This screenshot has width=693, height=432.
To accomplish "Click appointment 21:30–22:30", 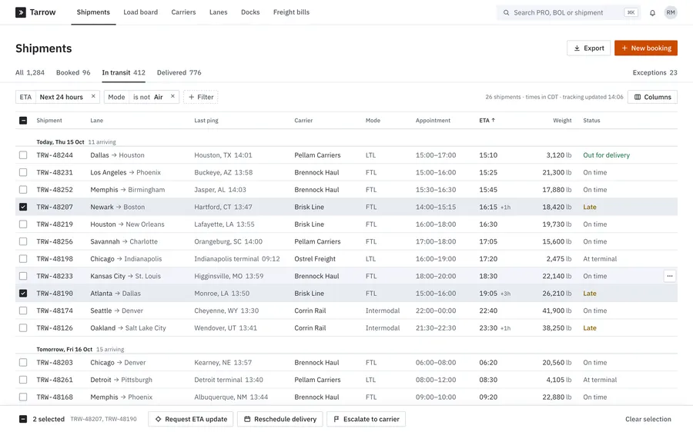I will [x=436, y=328].
